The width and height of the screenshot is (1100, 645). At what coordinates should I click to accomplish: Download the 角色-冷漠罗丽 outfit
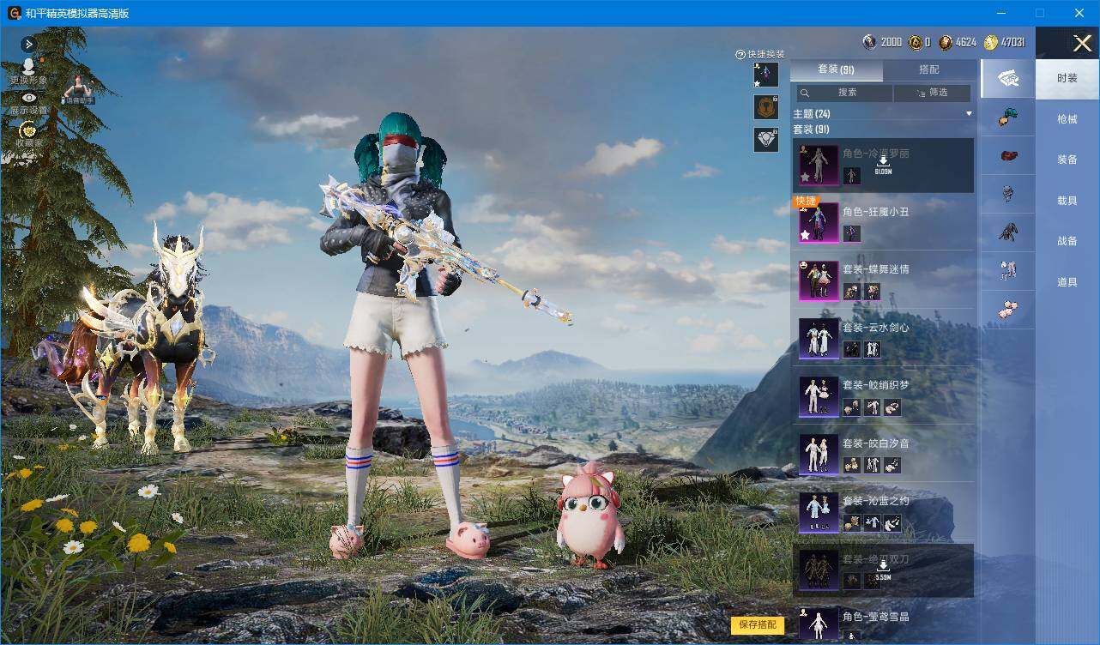pyautogui.click(x=883, y=166)
